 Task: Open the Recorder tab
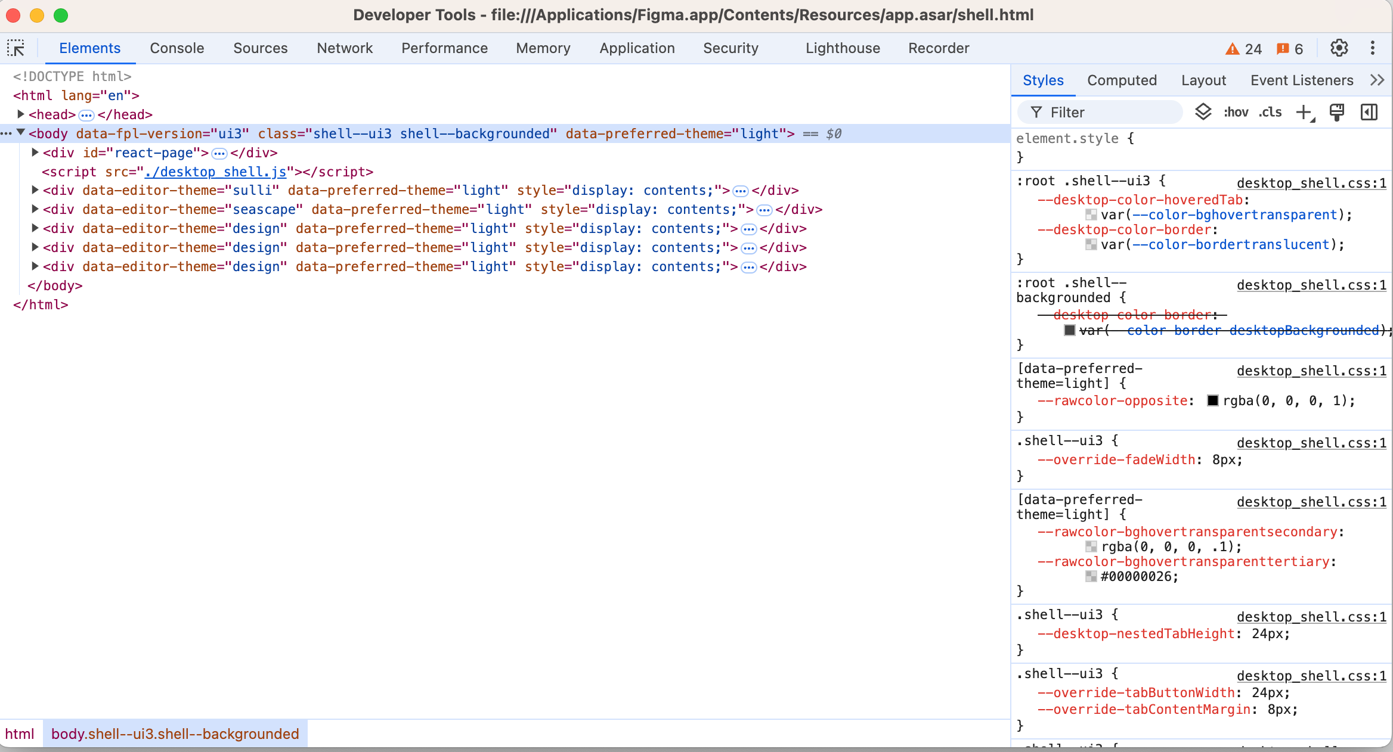[939, 48]
